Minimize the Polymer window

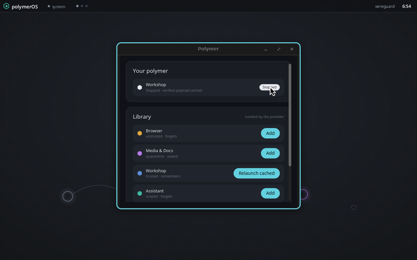[x=266, y=49]
